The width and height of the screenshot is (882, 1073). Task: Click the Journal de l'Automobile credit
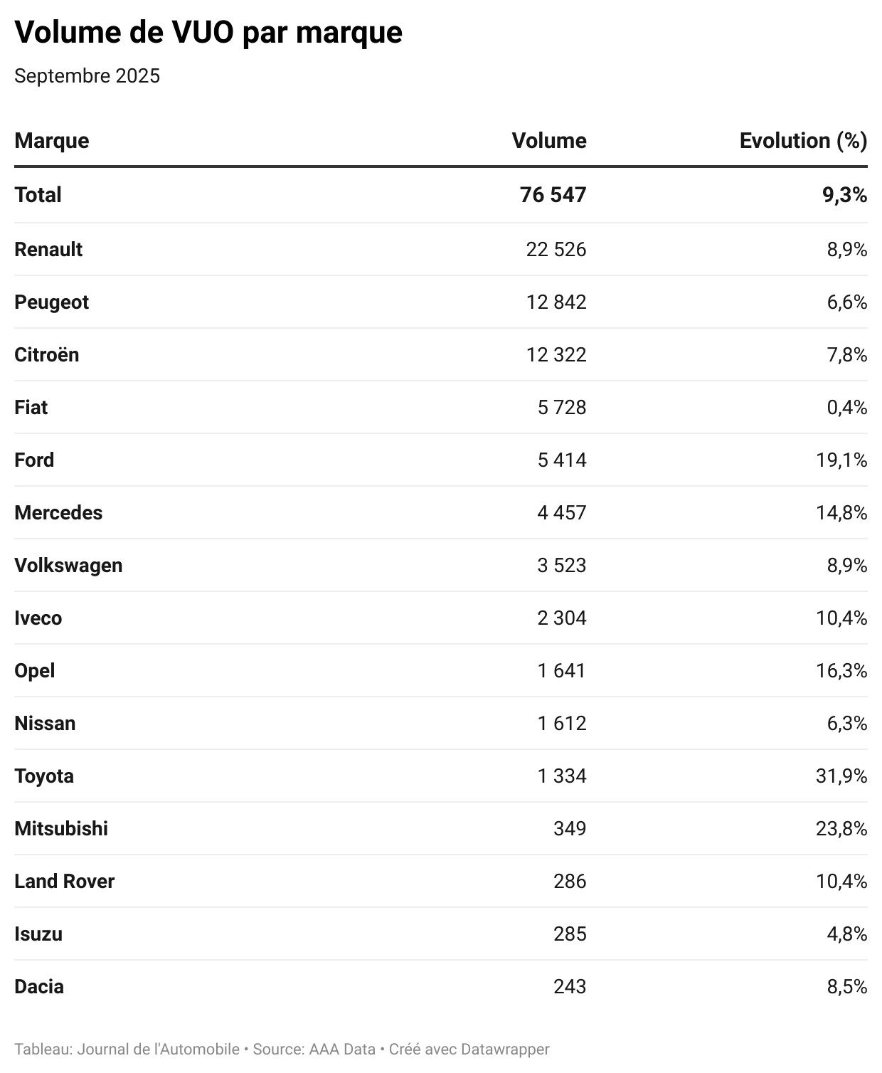tap(158, 1050)
